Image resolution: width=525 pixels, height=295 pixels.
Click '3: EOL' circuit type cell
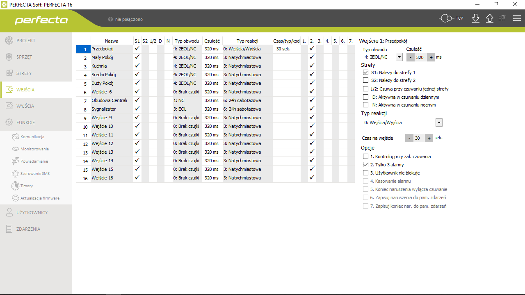187,109
